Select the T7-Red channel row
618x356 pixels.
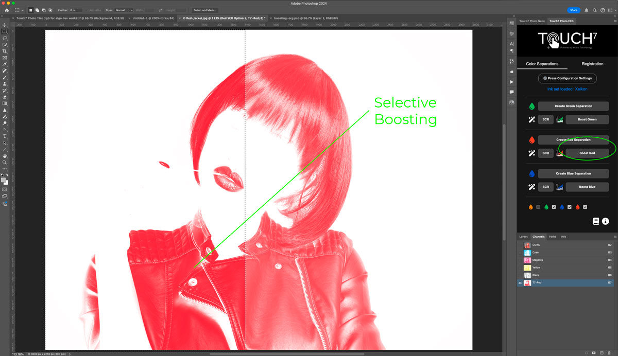(566, 283)
